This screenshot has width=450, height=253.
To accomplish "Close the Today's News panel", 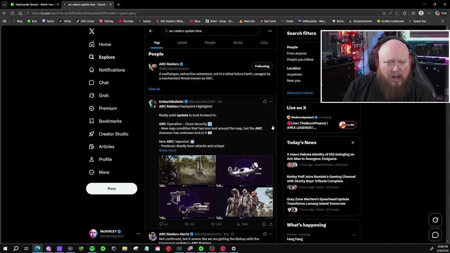I will [x=353, y=143].
